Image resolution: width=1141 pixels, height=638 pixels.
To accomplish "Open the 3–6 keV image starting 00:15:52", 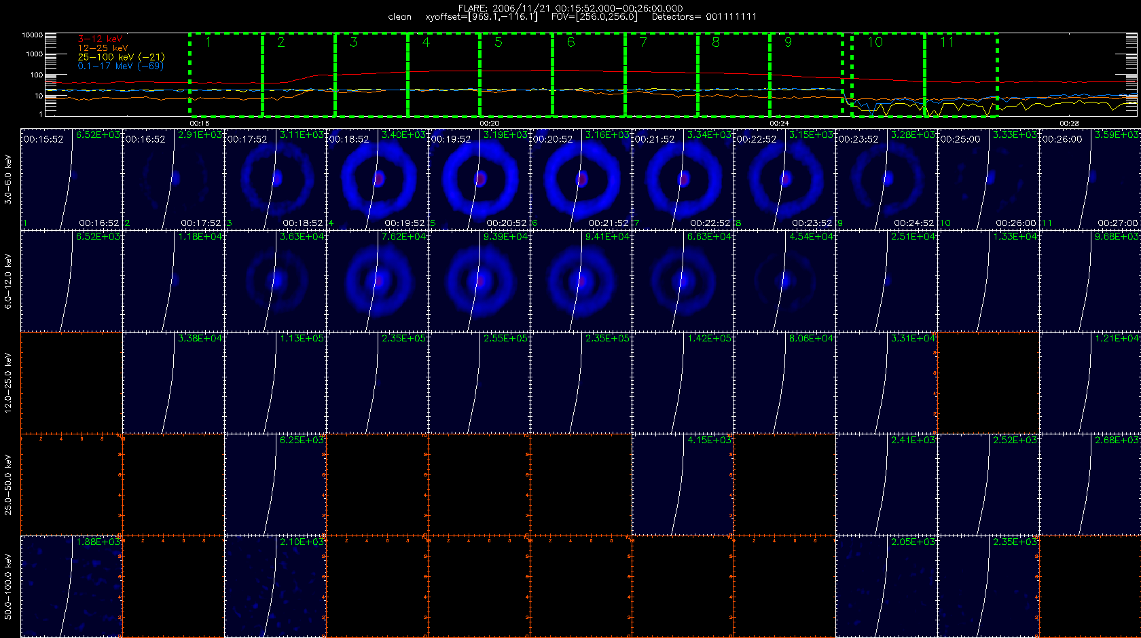I will pos(71,179).
